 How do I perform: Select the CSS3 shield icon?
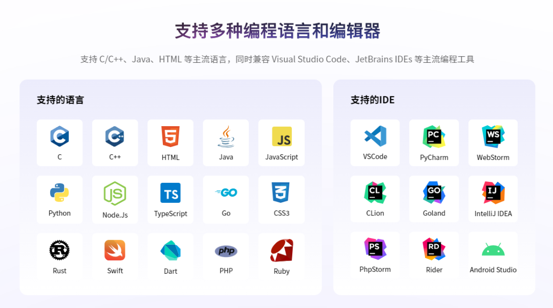[x=281, y=192]
